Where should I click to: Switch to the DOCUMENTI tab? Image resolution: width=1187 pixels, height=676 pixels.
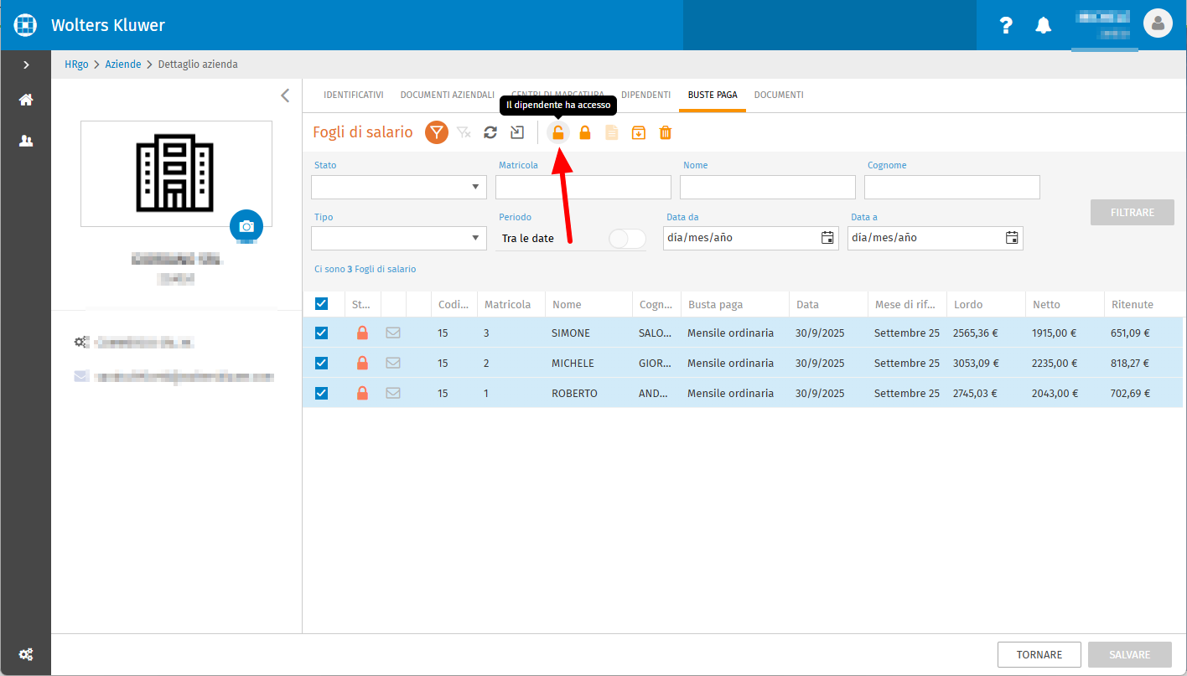(779, 95)
